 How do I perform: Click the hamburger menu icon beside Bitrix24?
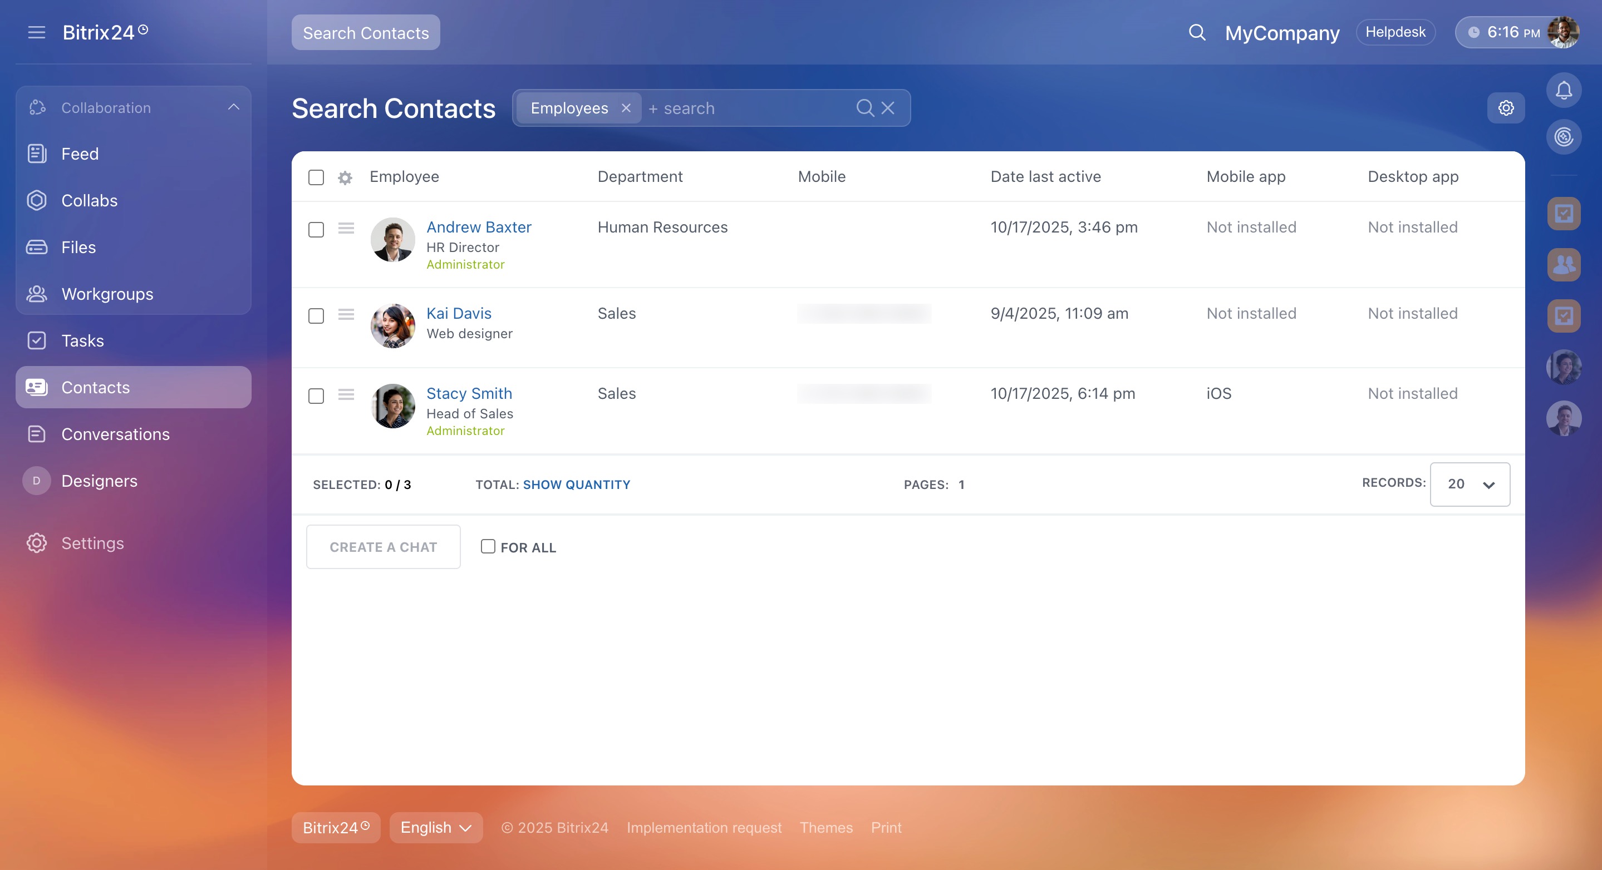coord(37,32)
